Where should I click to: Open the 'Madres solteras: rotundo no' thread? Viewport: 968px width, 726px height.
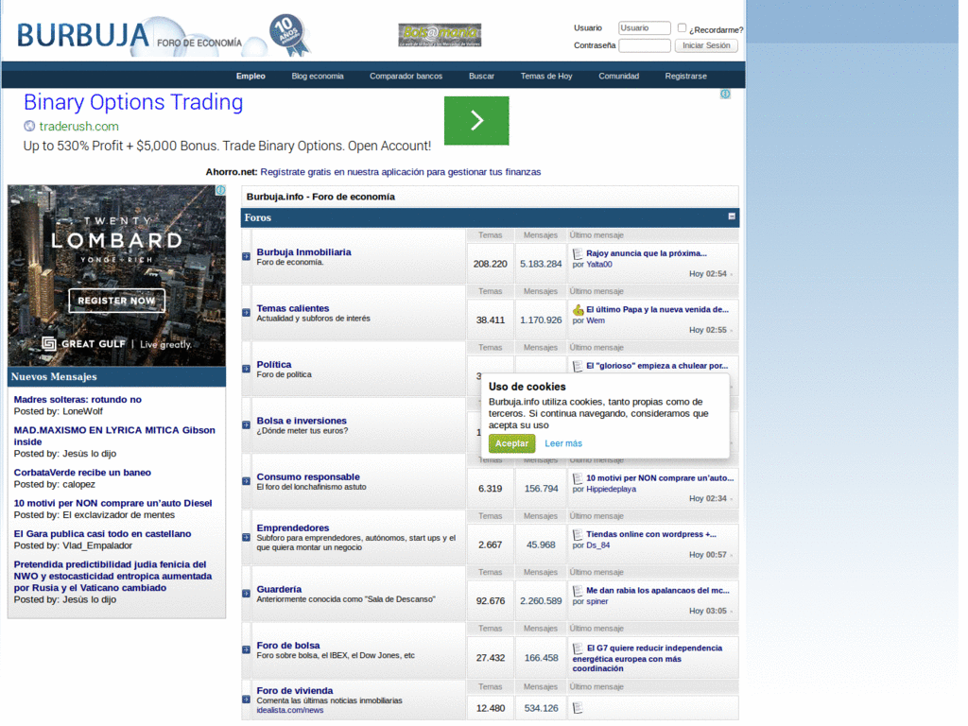coord(78,400)
